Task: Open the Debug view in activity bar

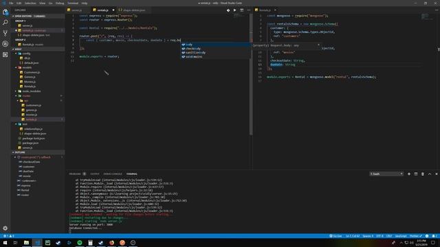Action: tap(5, 44)
